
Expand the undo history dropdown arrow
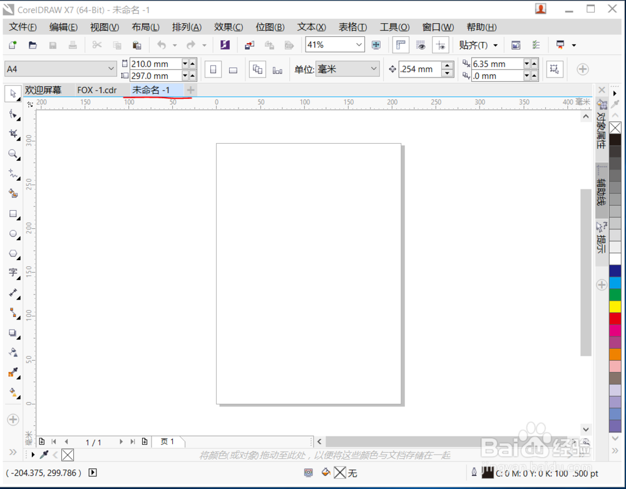[175, 46]
